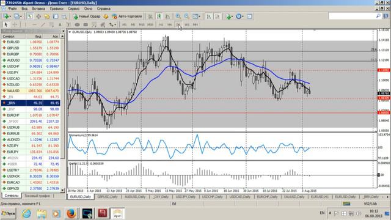Open the Файл menu
The width and height of the screenshot is (391, 220).
pos(12,9)
